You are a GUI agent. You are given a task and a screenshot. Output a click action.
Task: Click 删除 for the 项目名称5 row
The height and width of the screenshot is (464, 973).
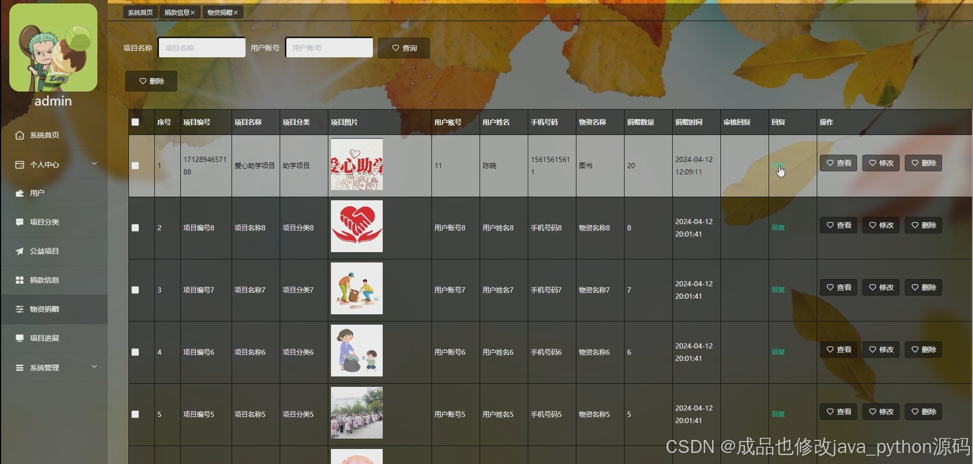[x=923, y=411]
